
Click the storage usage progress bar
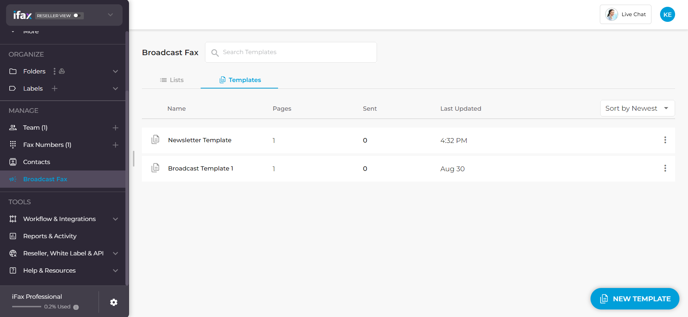[27, 307]
